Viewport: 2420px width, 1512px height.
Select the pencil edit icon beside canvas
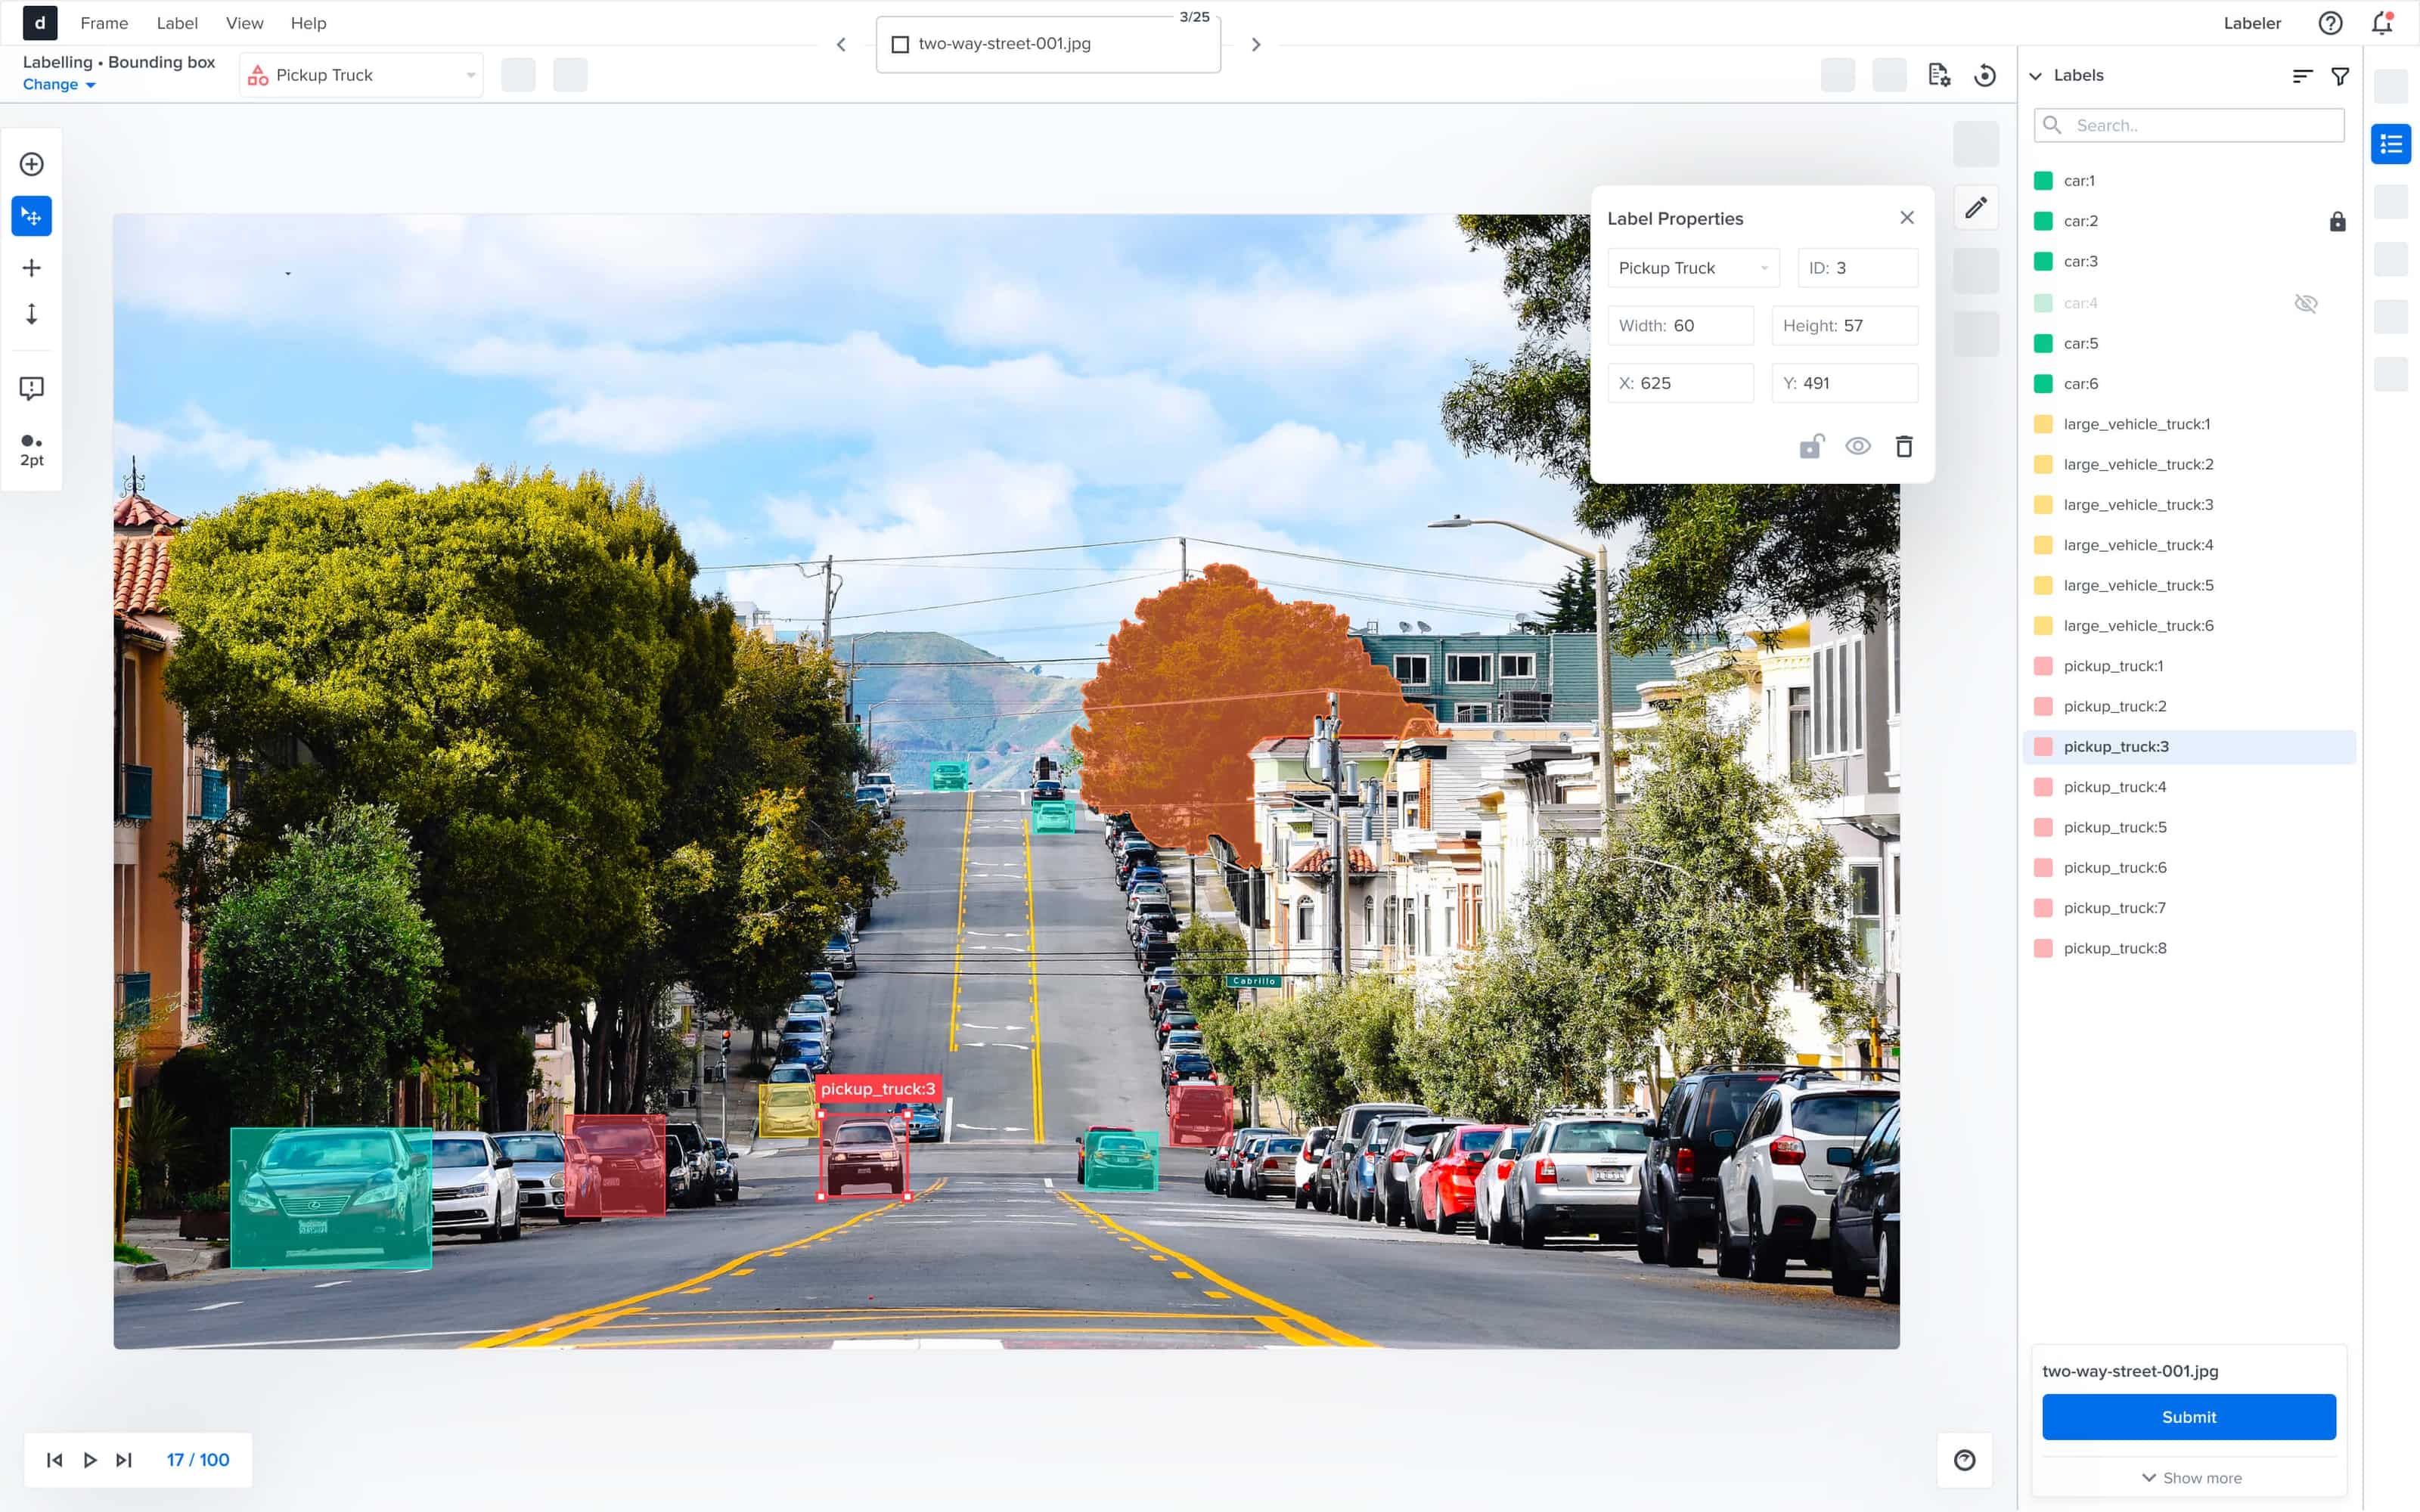1977,207
